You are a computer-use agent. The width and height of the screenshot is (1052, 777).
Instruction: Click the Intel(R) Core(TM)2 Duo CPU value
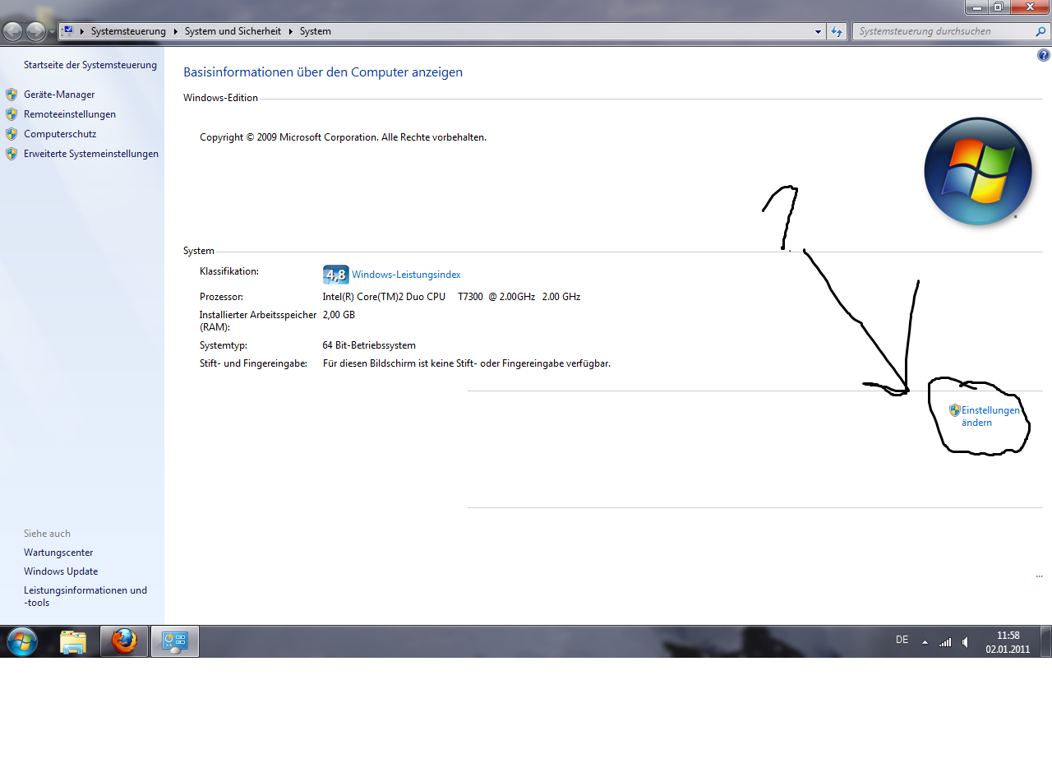click(451, 297)
